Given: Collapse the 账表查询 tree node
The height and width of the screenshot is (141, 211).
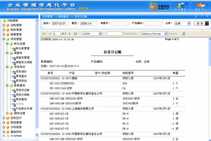Looking at the screenshot, I should coord(7,85).
